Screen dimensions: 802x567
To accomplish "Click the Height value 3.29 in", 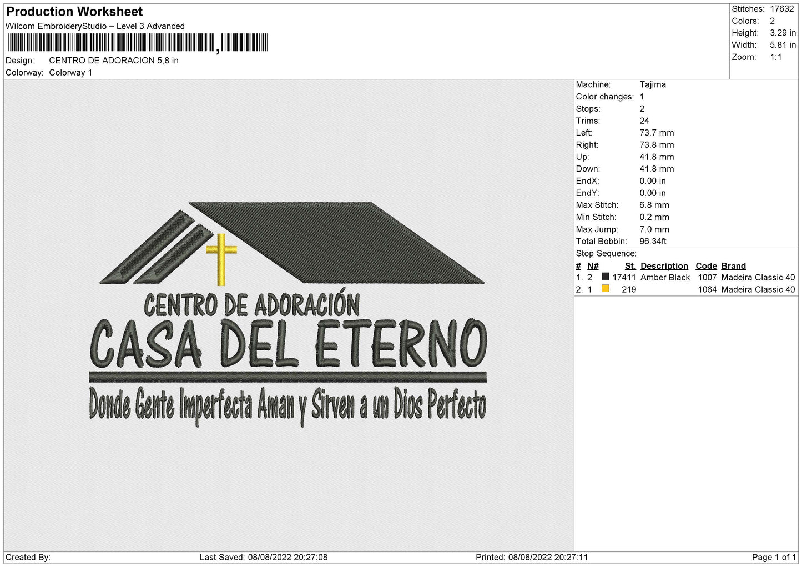I will (x=783, y=33).
